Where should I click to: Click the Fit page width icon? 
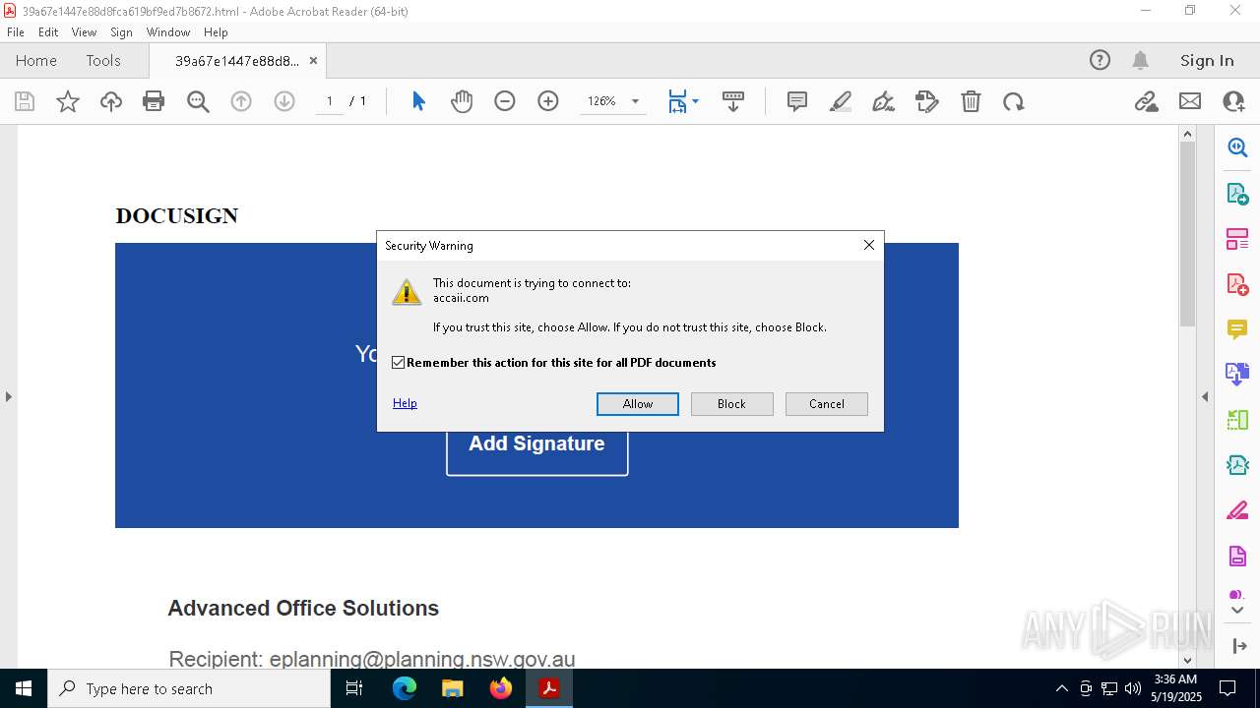pos(677,101)
